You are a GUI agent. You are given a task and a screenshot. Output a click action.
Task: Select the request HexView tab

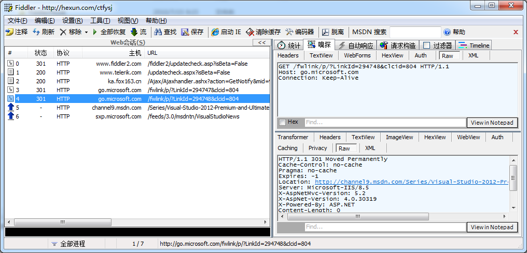392,56
